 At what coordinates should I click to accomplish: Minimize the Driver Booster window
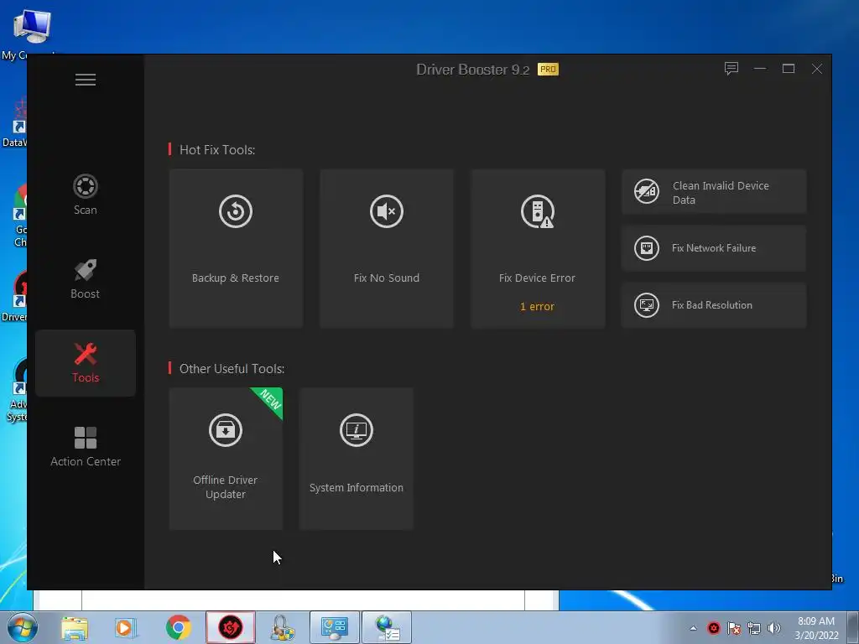point(760,69)
